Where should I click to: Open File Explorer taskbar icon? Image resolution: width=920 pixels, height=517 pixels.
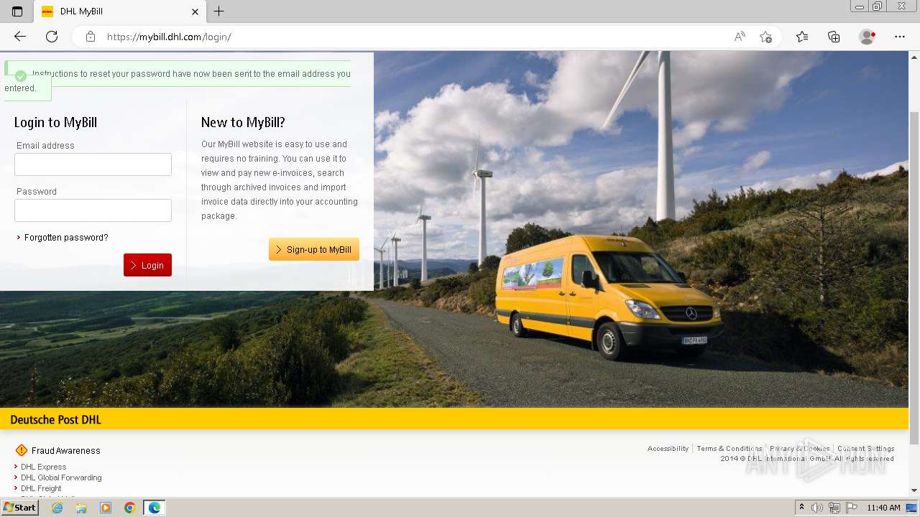click(81, 508)
